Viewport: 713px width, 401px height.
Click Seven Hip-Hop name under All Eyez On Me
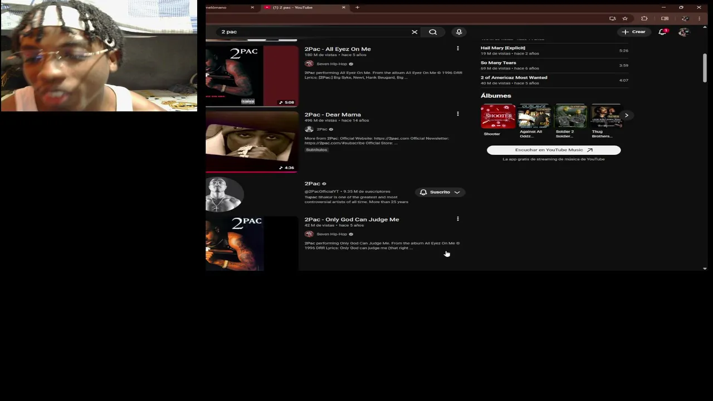(x=332, y=64)
